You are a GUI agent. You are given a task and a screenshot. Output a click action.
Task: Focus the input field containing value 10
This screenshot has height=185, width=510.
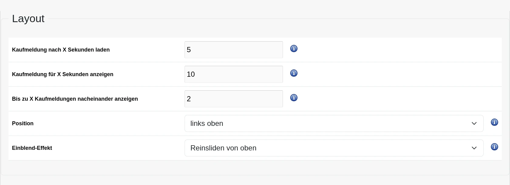click(234, 74)
